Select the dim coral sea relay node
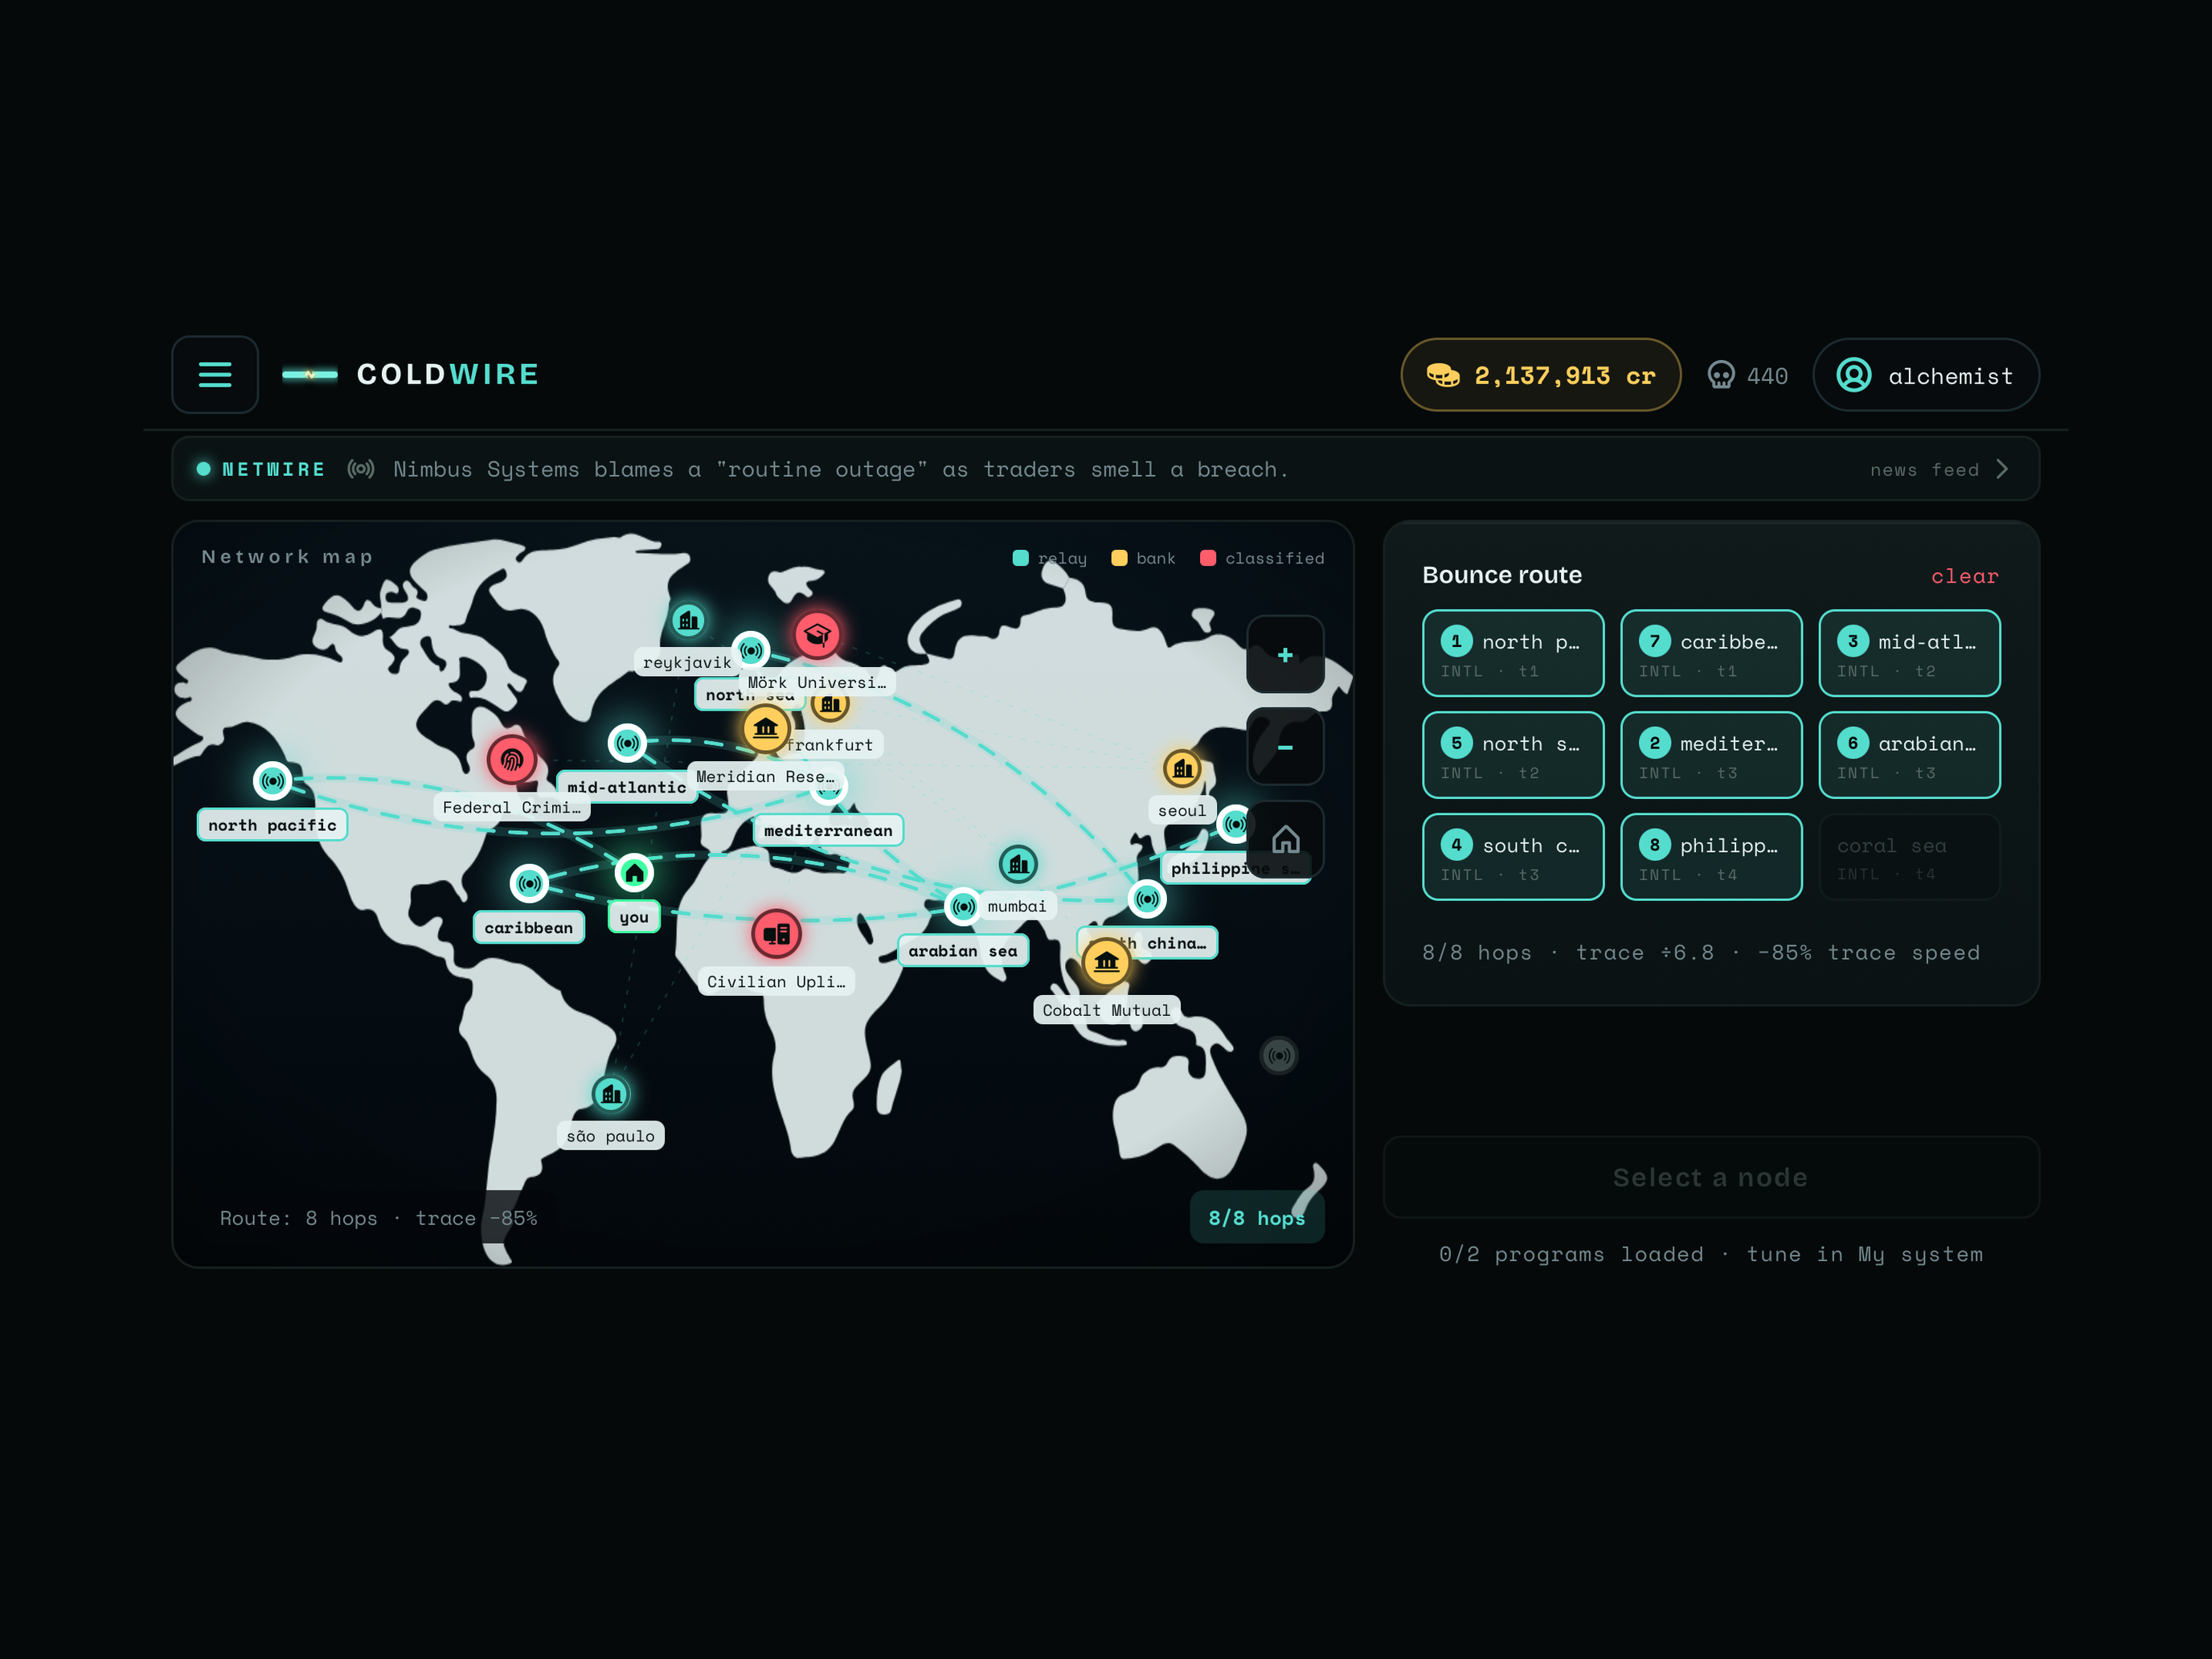The image size is (2212, 1659). (1279, 1055)
